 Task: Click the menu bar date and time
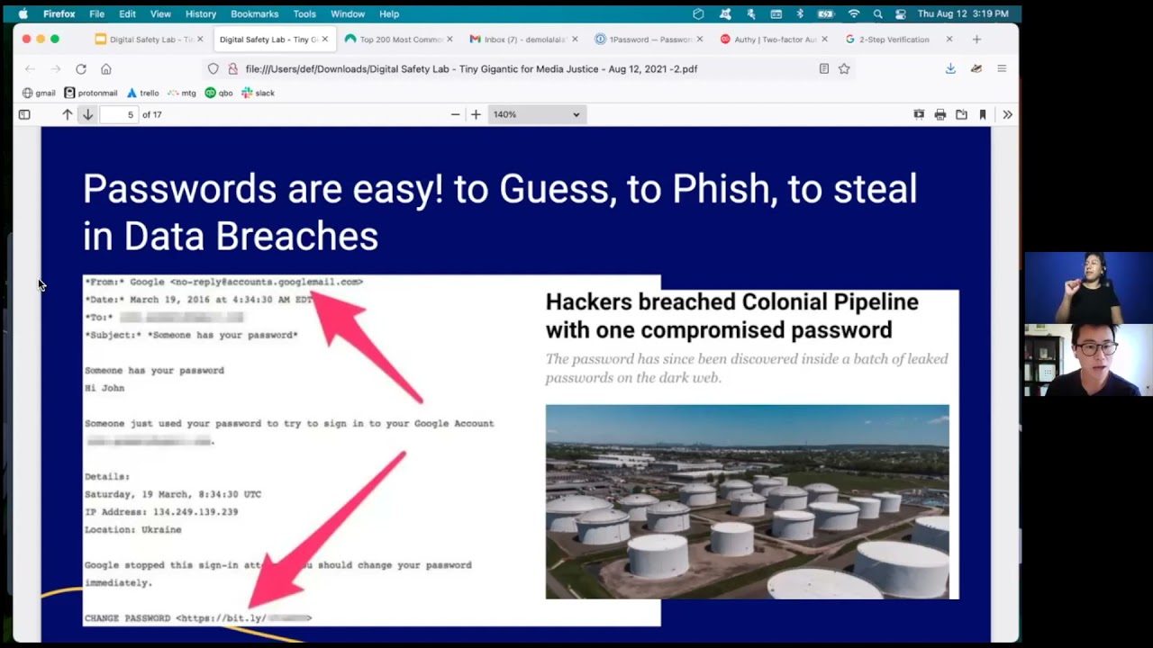(x=964, y=13)
